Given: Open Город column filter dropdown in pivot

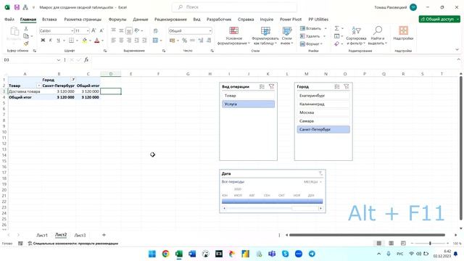Looking at the screenshot, I should coord(73,80).
